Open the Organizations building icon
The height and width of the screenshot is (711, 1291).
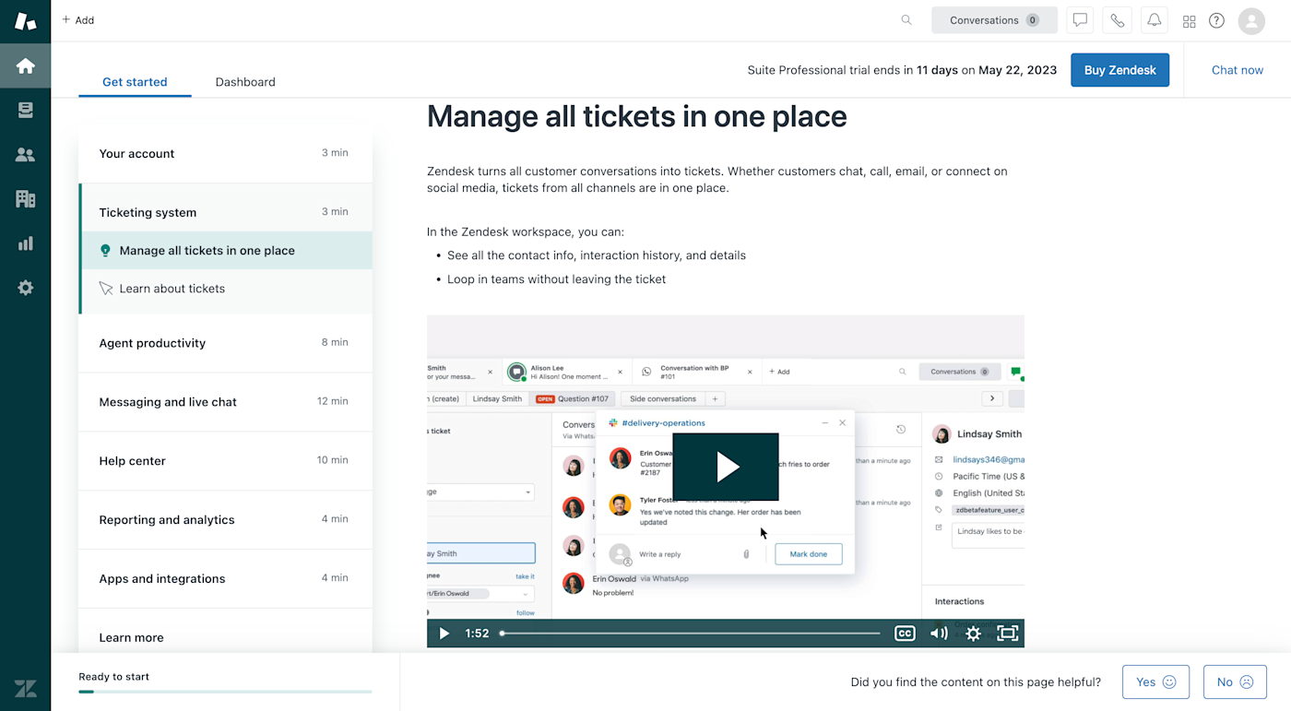click(25, 198)
